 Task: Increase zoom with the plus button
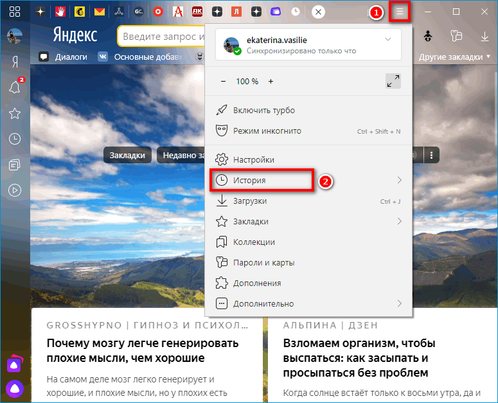[271, 81]
